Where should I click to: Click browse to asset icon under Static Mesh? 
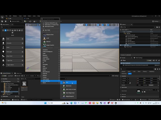click(x=145, y=92)
